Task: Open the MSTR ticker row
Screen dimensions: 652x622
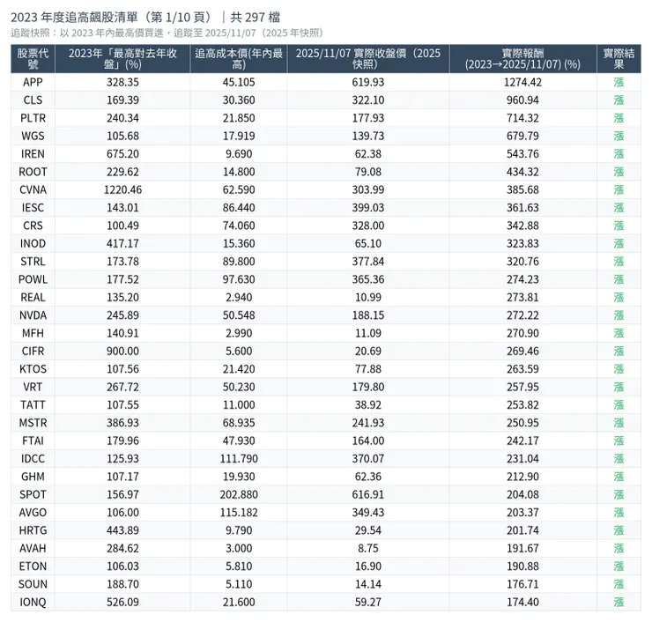Action: (x=33, y=423)
